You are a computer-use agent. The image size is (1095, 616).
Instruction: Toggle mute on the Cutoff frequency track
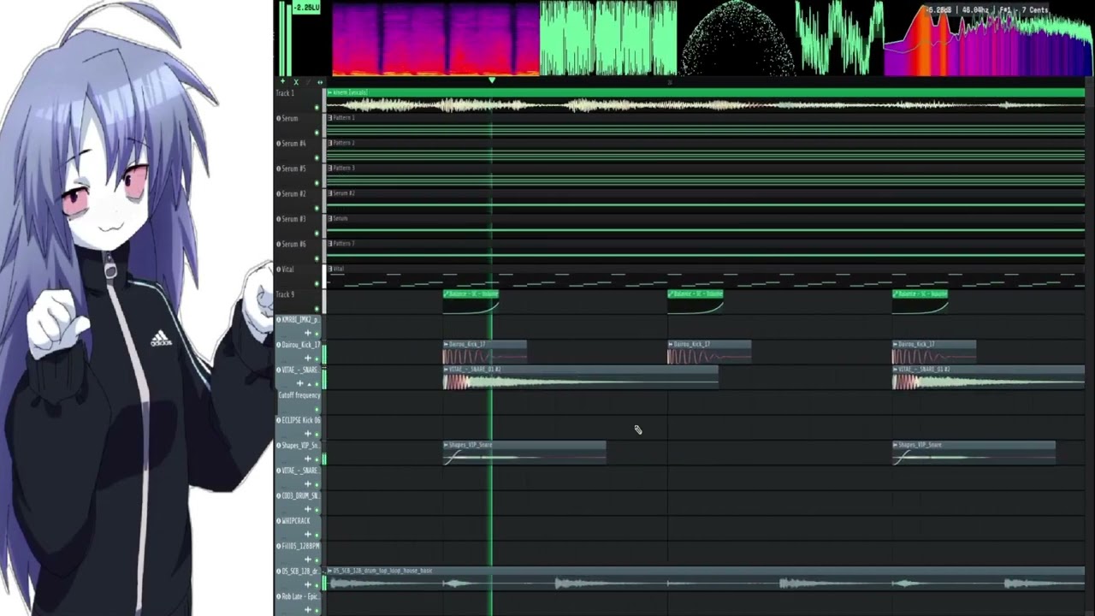pyautogui.click(x=317, y=409)
